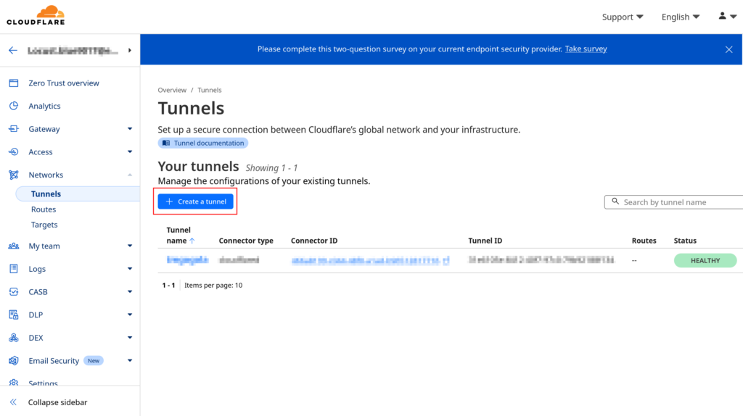The height and width of the screenshot is (416, 743).
Task: Expand the Access menu arrow
Action: point(129,151)
